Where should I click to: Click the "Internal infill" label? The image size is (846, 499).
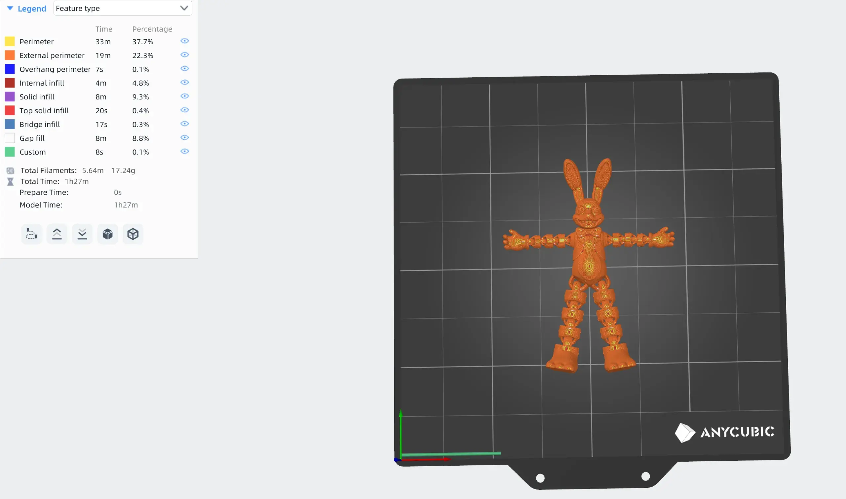(42, 83)
